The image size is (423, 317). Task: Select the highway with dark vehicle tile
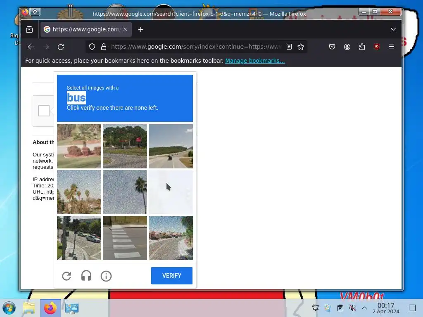click(171, 146)
